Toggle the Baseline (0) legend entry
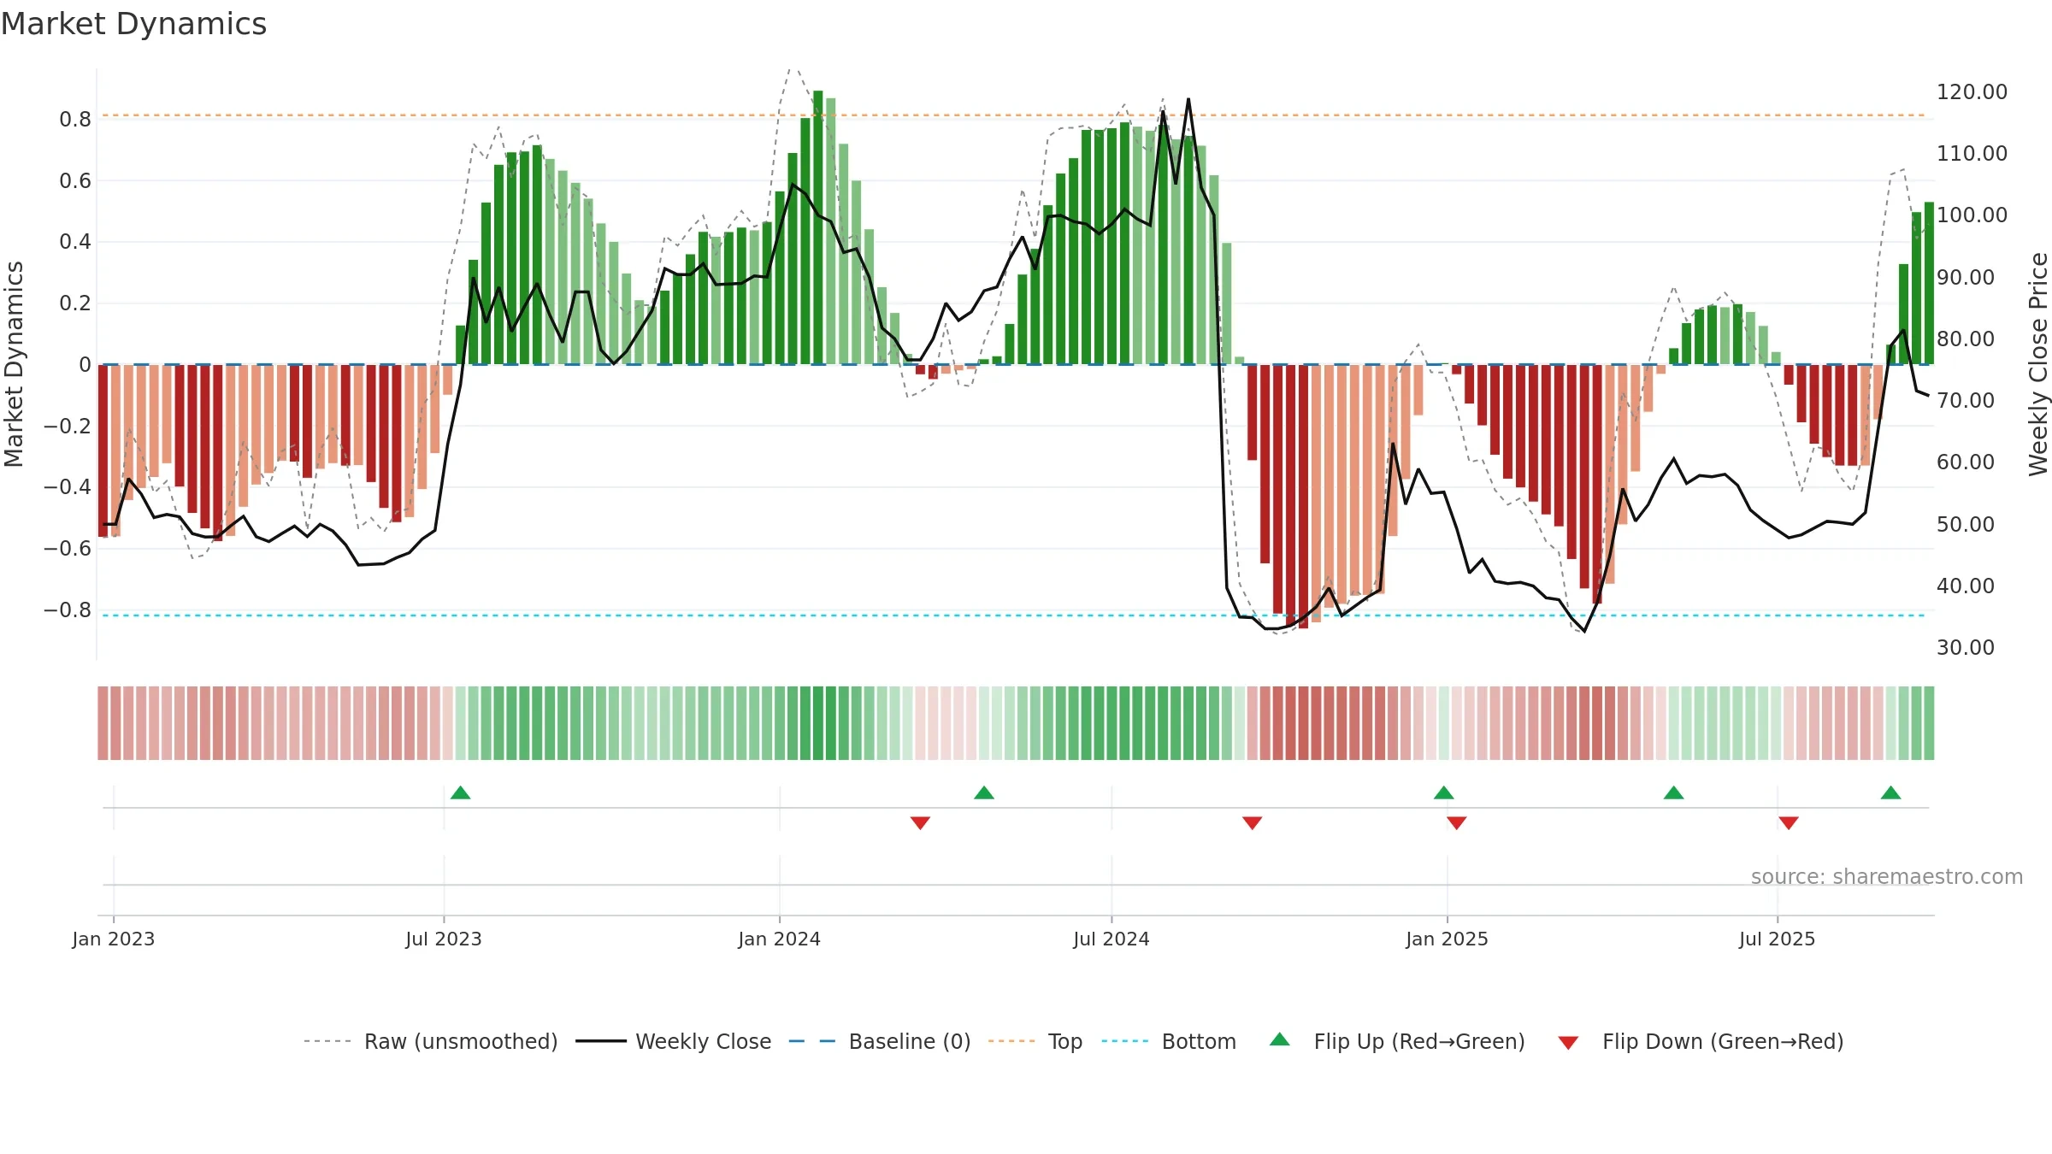 (x=879, y=1041)
